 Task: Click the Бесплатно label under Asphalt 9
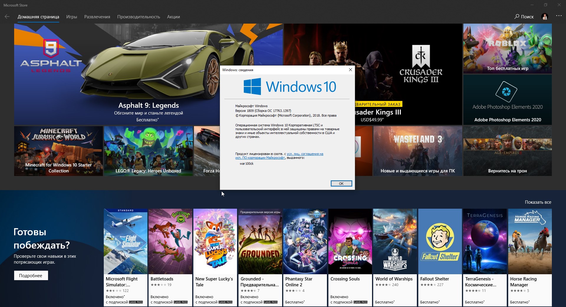(x=148, y=120)
